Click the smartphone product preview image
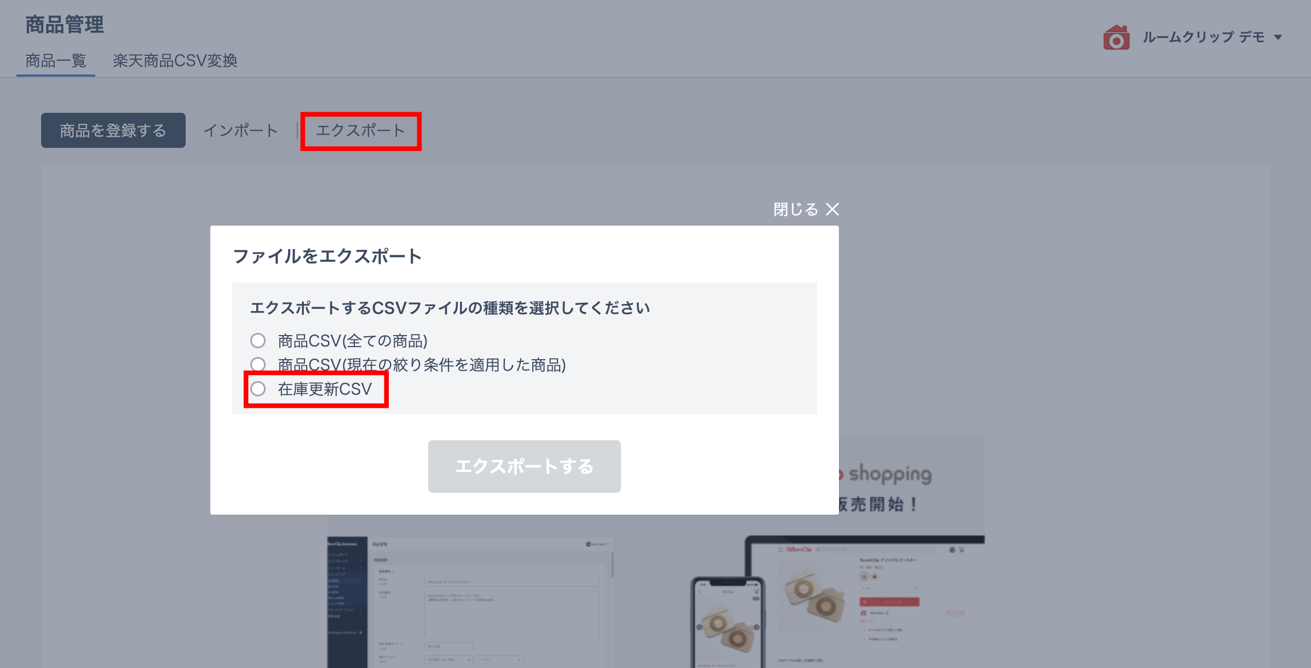This screenshot has height=668, width=1311. click(x=727, y=623)
